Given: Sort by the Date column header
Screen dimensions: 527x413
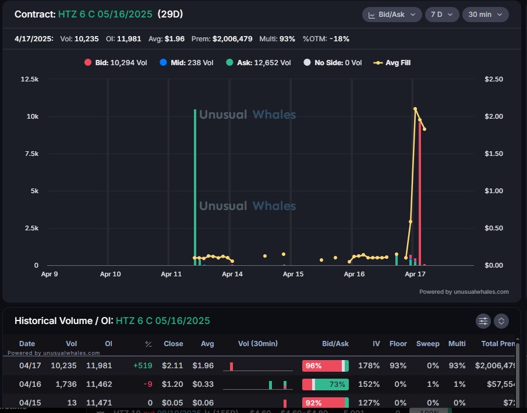Looking at the screenshot, I should tap(27, 344).
